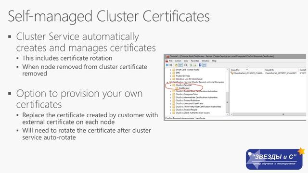Click the SMS folder icon
The height and width of the screenshot is (173, 308).
point(174,73)
